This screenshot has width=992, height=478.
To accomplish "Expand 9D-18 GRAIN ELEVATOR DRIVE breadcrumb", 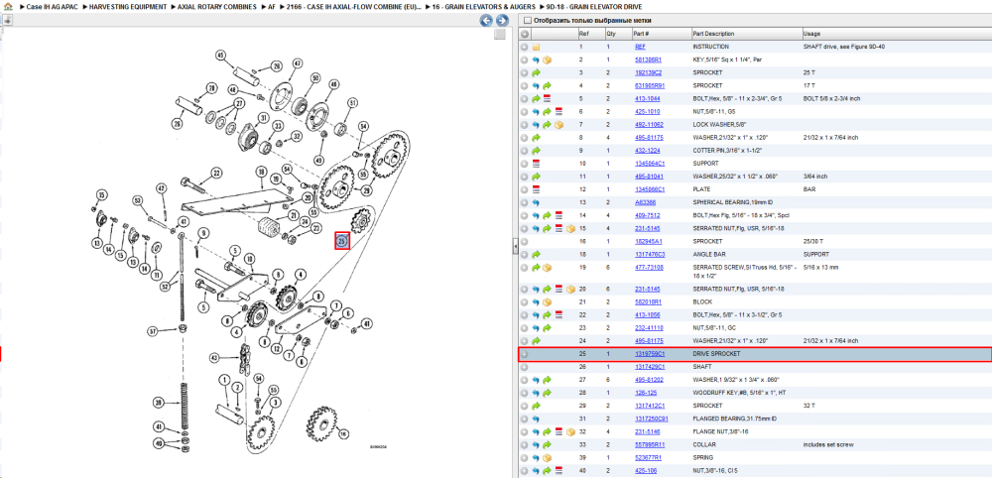I will tap(543, 6).
